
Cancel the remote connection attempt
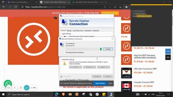pyautogui.click(x=108, y=49)
